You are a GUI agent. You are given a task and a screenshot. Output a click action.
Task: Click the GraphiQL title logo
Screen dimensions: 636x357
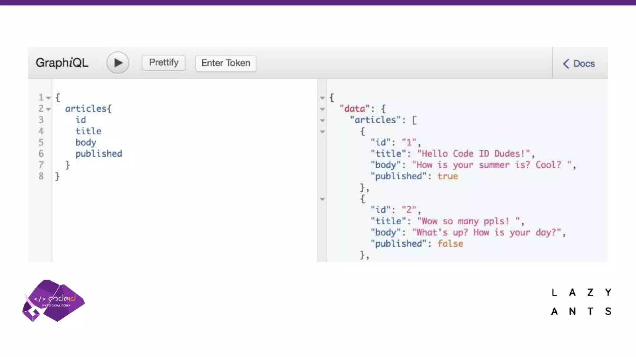tap(62, 63)
